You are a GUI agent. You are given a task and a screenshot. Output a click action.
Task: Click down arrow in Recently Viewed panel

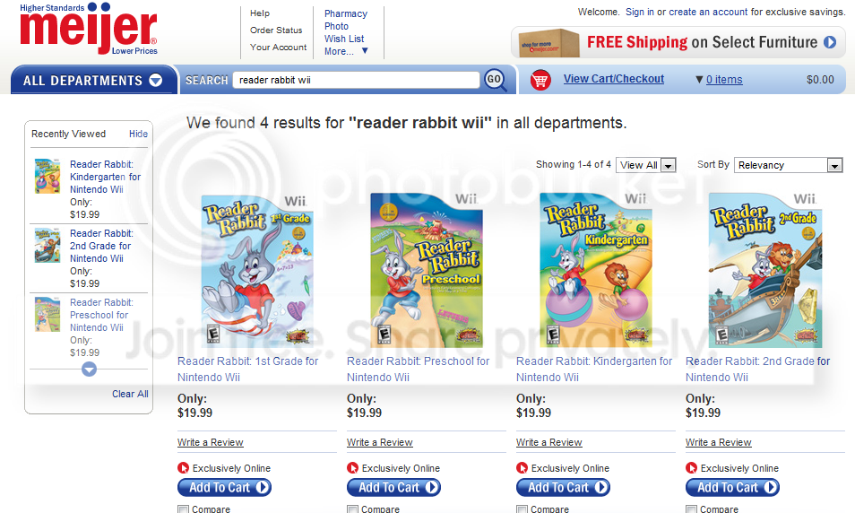(x=89, y=370)
